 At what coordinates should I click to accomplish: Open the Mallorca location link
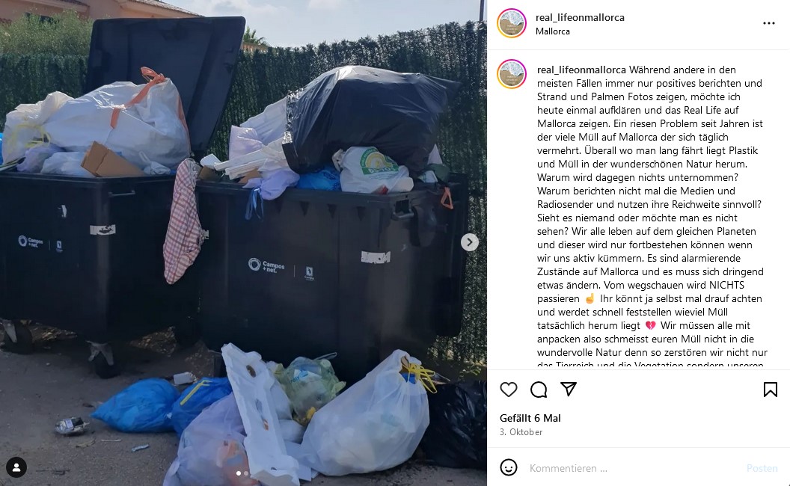click(553, 31)
